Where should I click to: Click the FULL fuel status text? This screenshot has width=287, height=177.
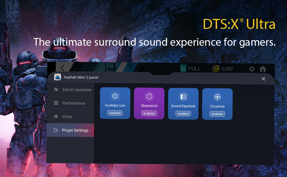(194, 69)
